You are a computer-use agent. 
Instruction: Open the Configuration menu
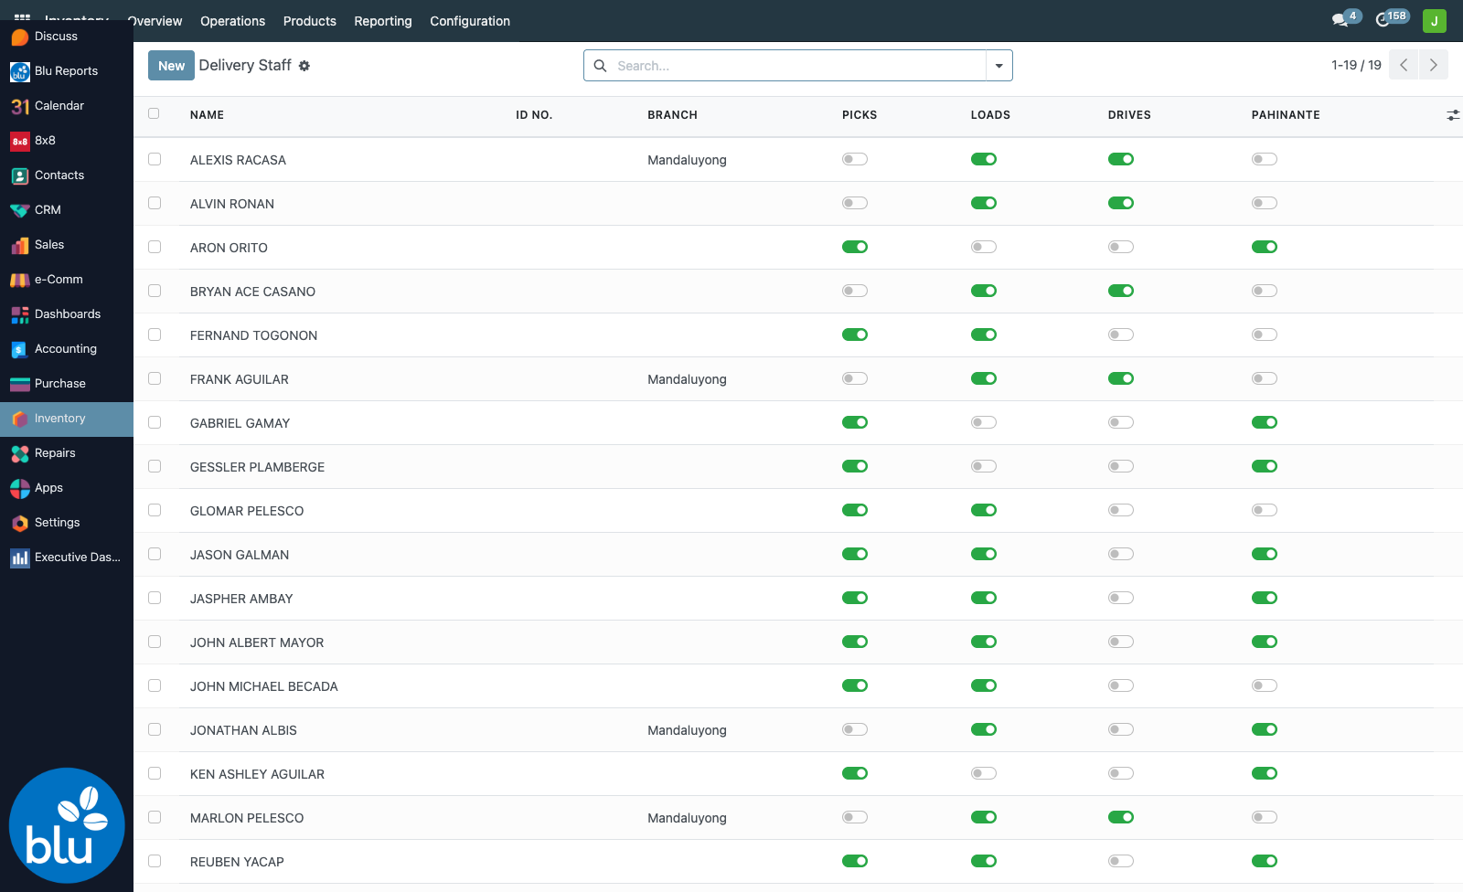[470, 21]
